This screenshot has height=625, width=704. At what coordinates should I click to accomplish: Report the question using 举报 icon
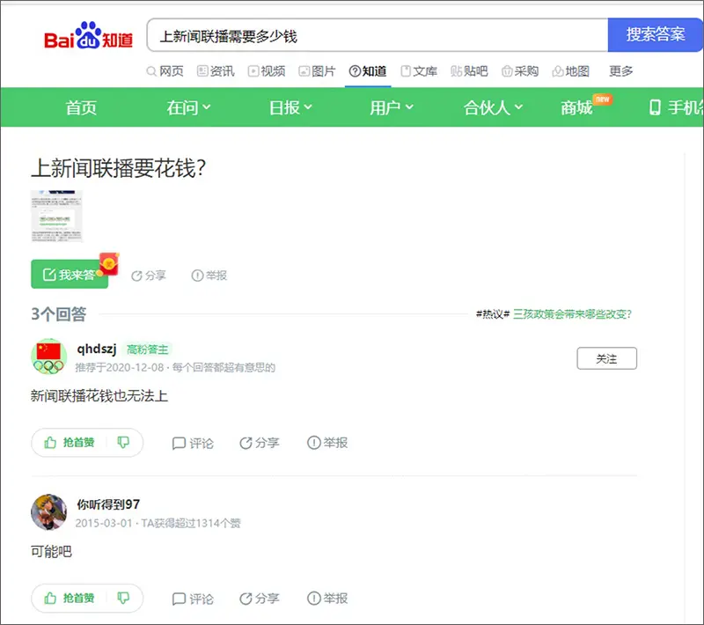[x=209, y=276]
